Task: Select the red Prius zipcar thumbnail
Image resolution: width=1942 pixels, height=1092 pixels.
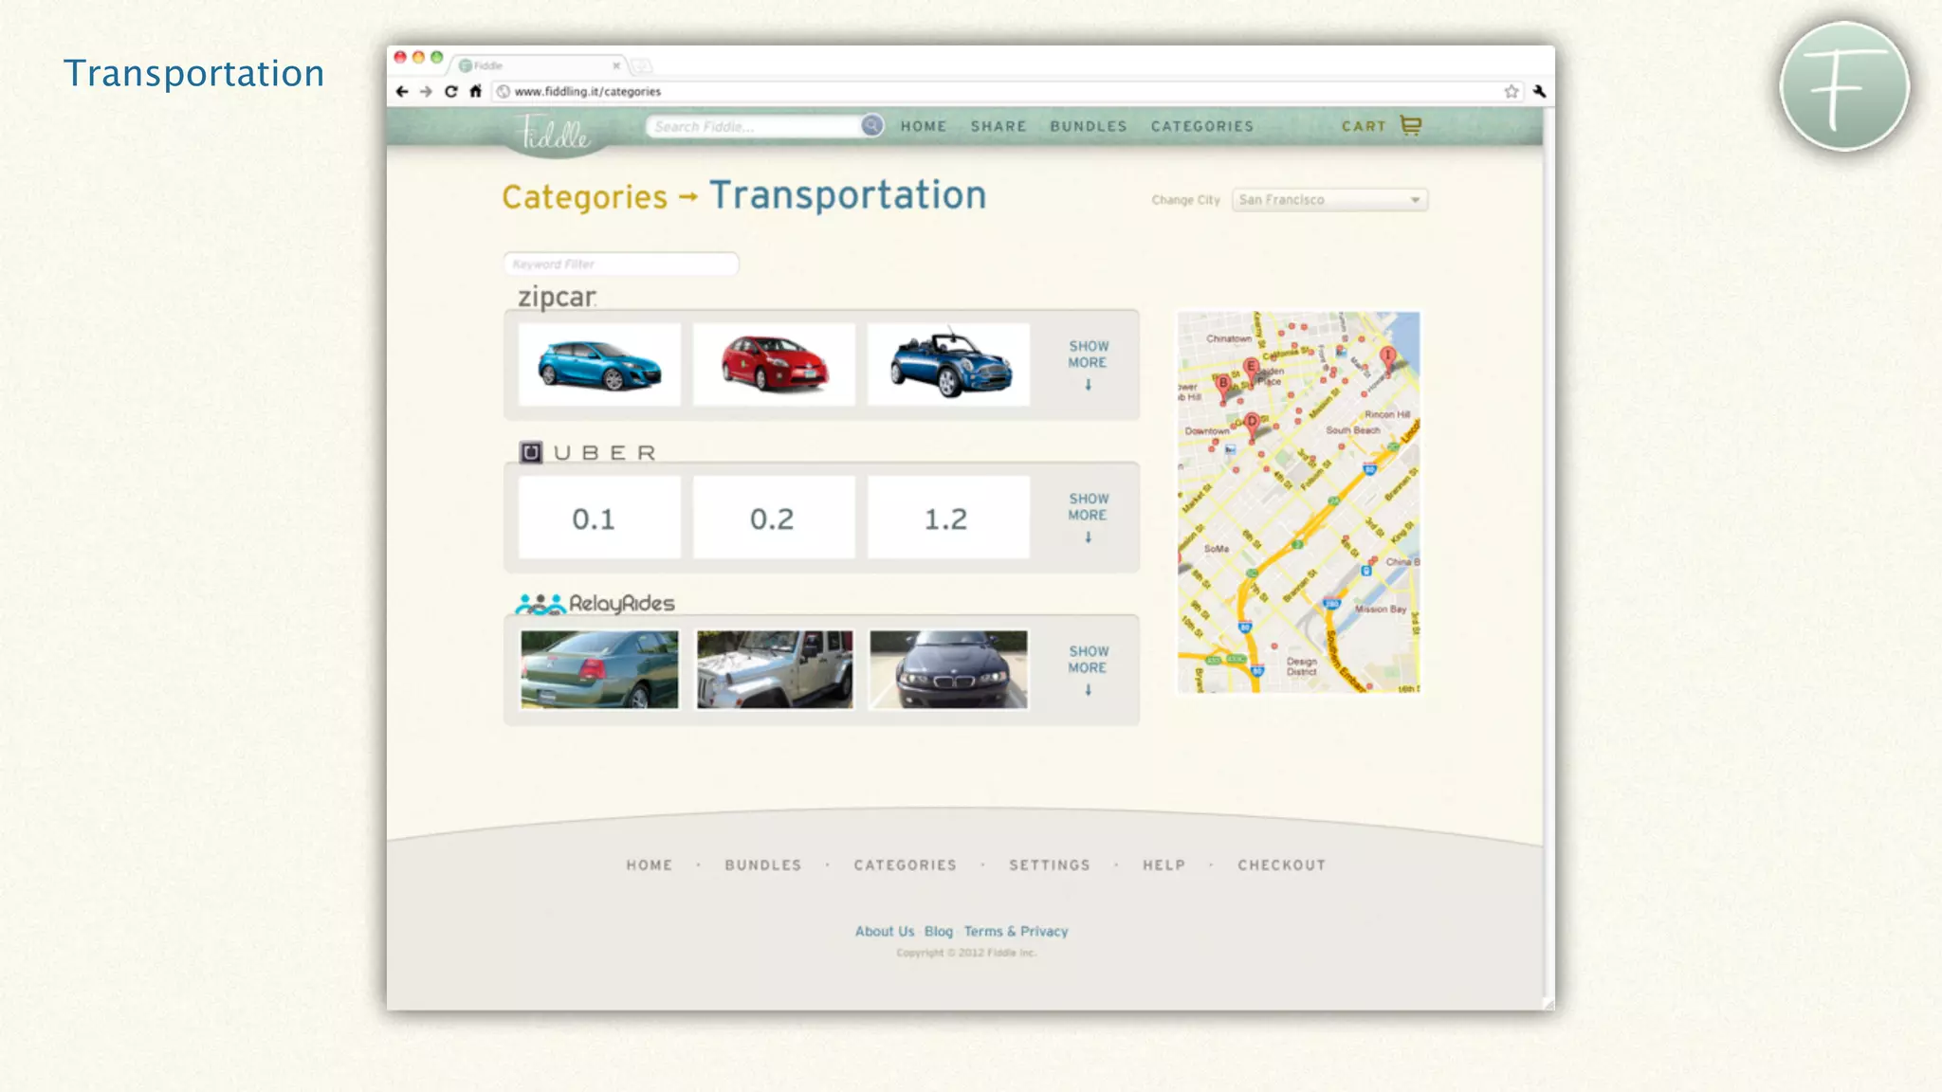Action: click(x=774, y=365)
